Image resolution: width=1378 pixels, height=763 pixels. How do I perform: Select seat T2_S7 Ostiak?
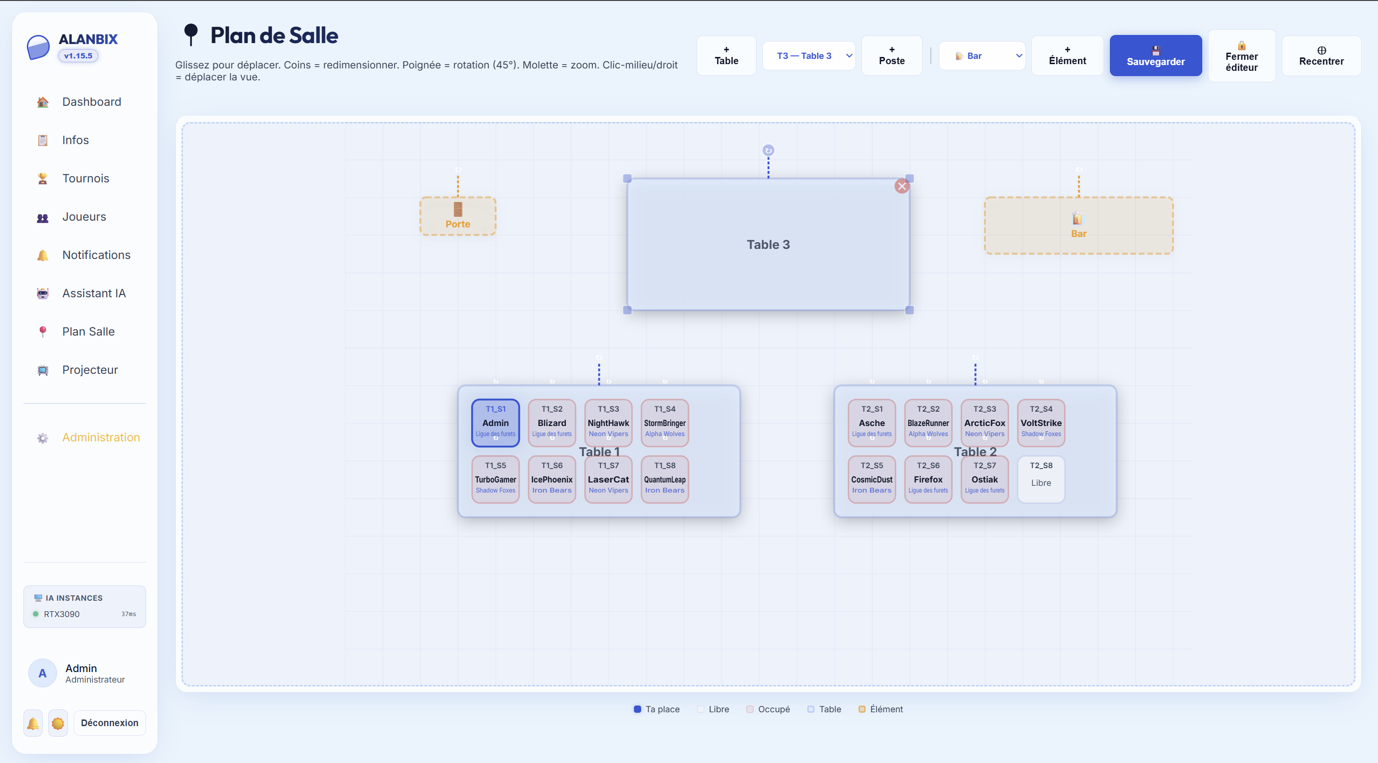point(985,479)
